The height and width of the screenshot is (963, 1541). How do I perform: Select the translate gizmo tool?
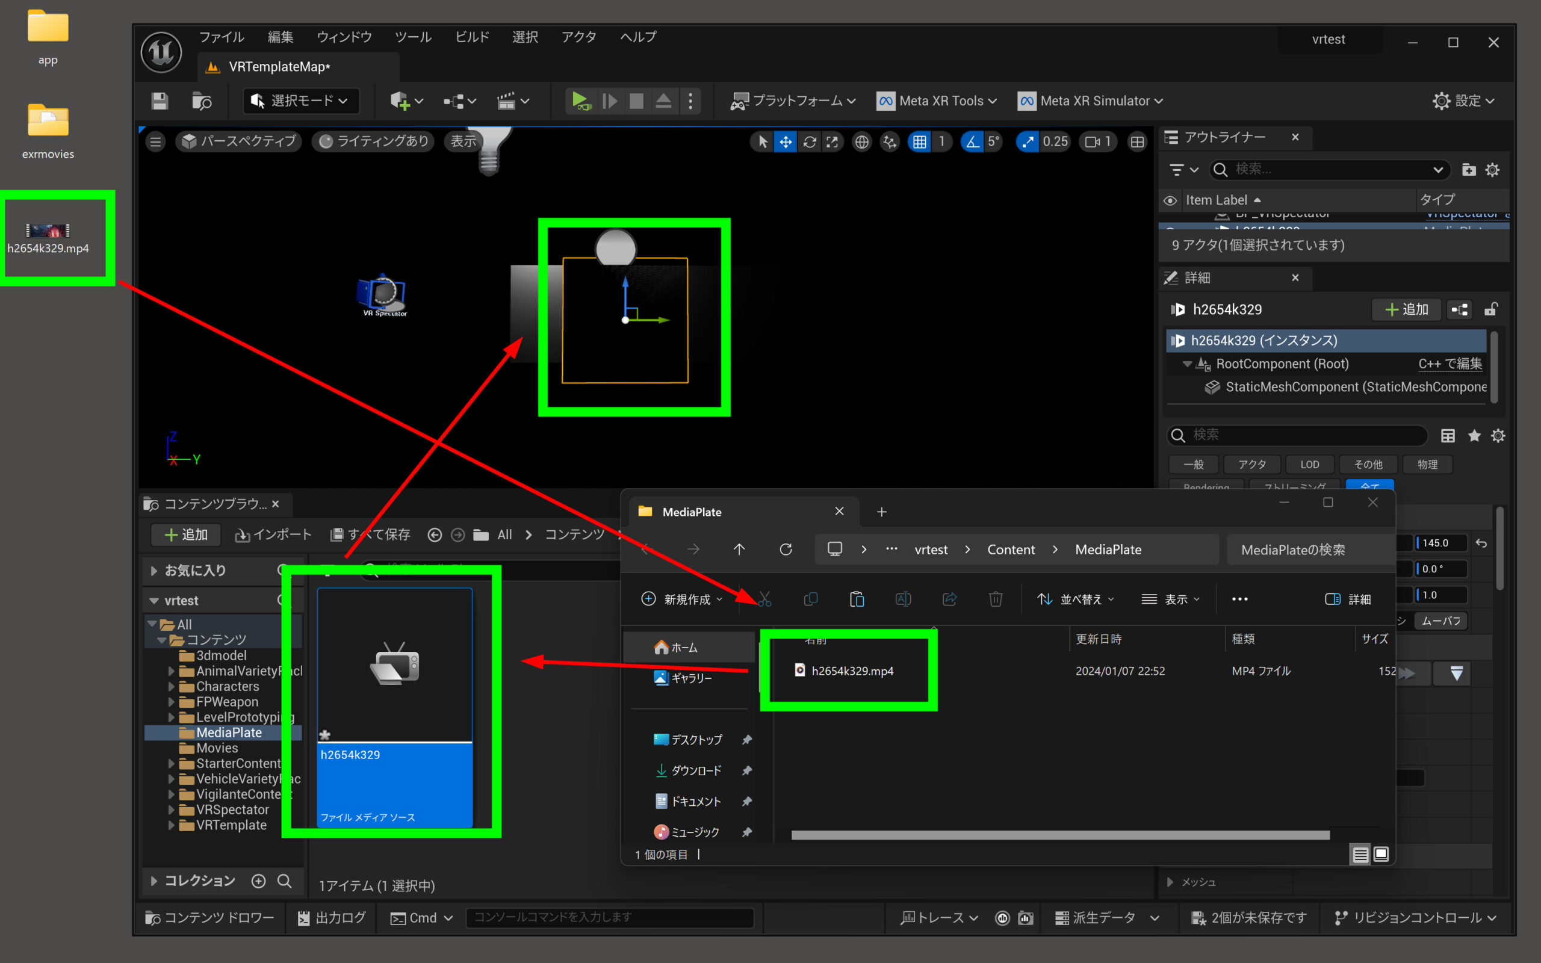[786, 141]
